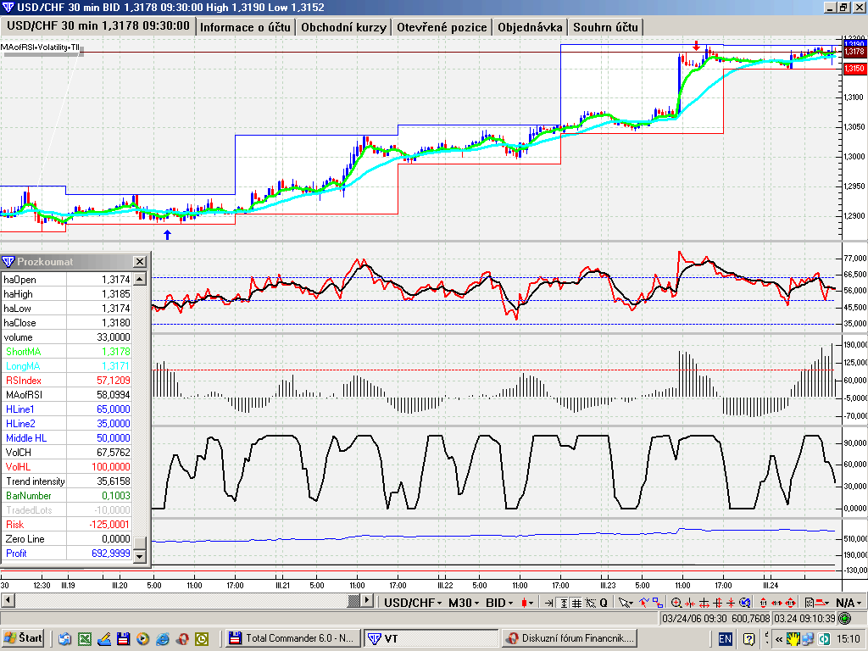This screenshot has height=651, width=868.
Task: Click the red horizontal 1:1 scale icon
Action: [776, 603]
